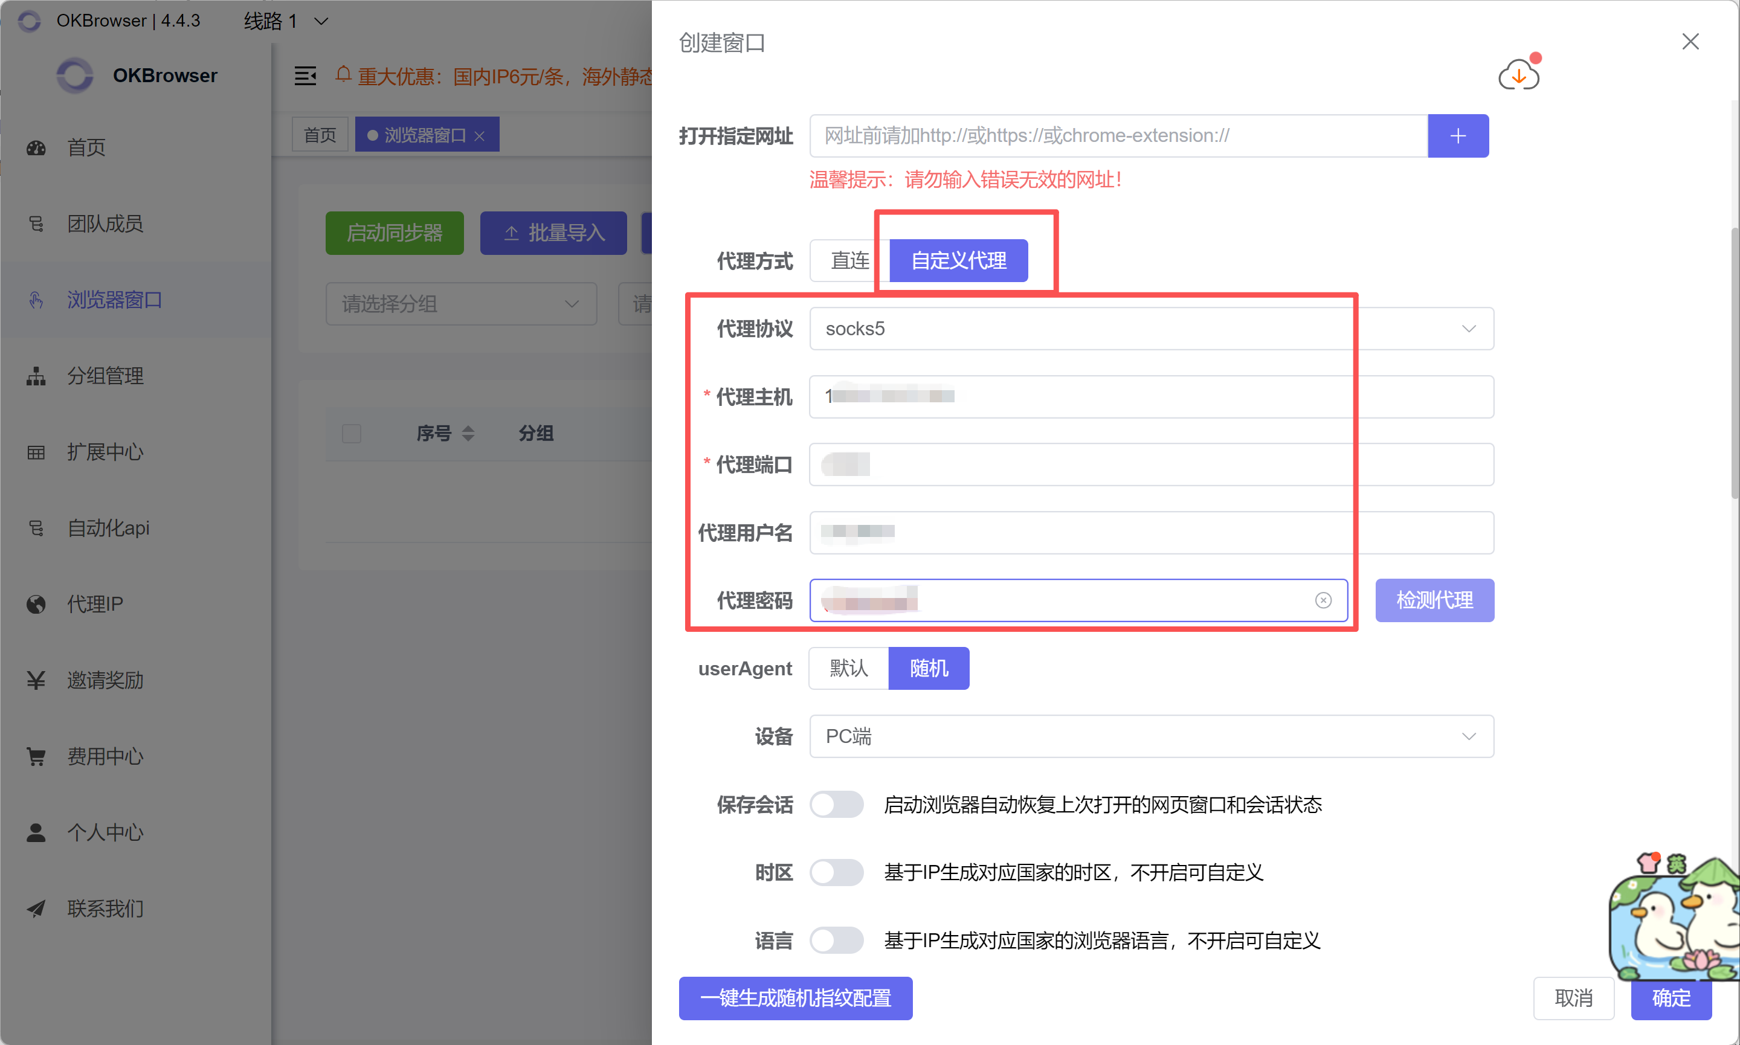
Task: Click the 检测代理 proxy test button
Action: pyautogui.click(x=1434, y=600)
